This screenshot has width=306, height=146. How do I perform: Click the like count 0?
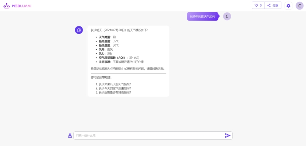[261, 6]
